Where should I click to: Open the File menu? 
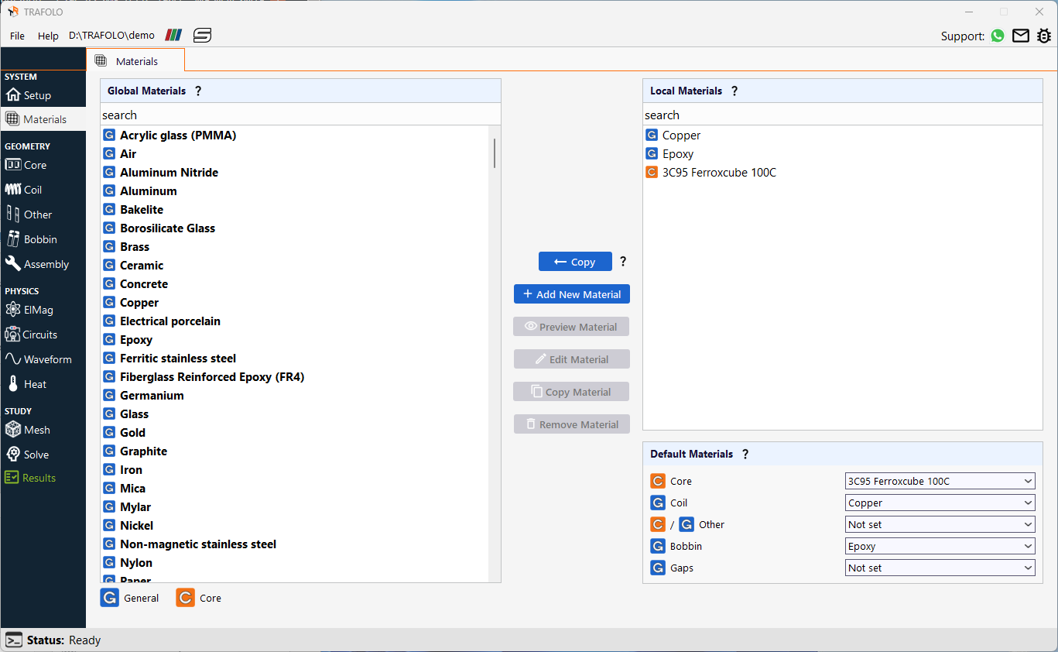point(16,36)
